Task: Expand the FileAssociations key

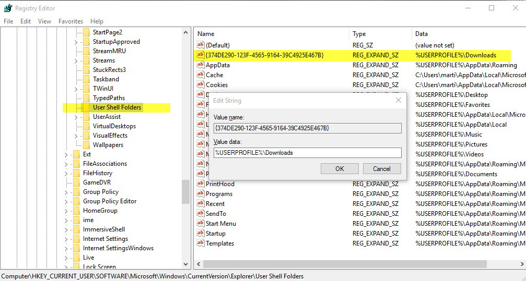Action: (x=66, y=164)
